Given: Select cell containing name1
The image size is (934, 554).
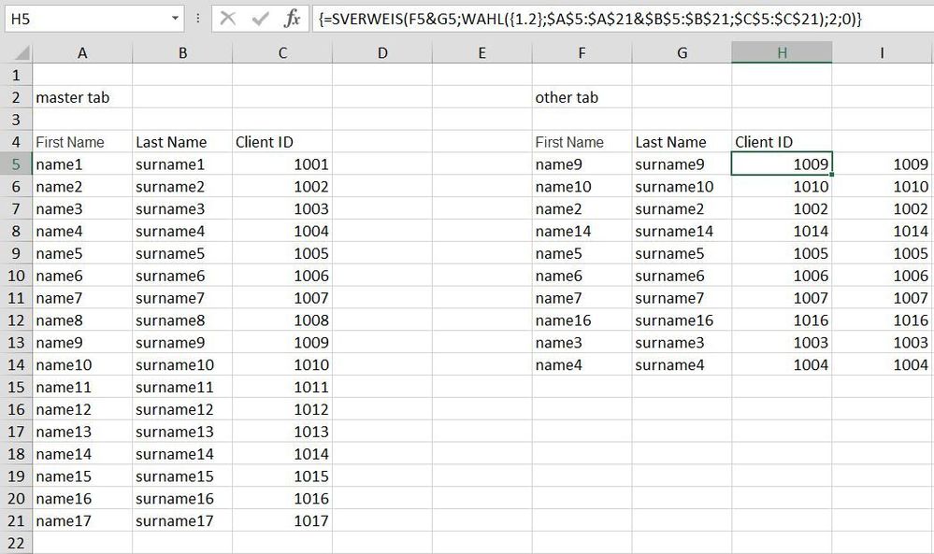Looking at the screenshot, I should click(x=82, y=164).
